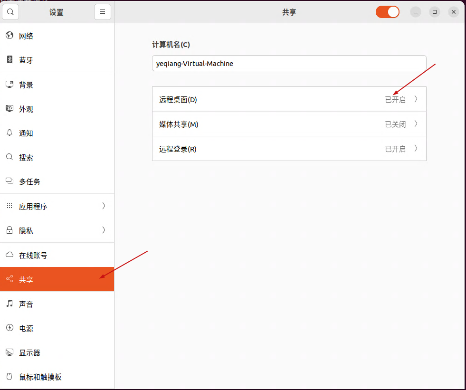This screenshot has width=466, height=390.
Task: Click 已开启 status for 远程桌面
Action: click(395, 100)
